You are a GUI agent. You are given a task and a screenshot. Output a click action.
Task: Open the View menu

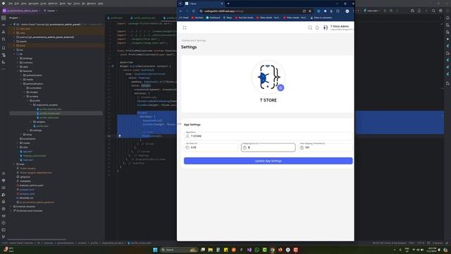click(x=24, y=4)
